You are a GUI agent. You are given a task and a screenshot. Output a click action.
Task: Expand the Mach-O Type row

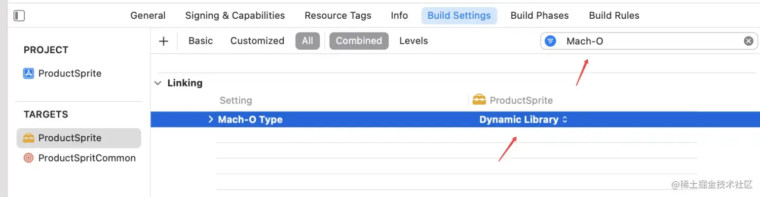pos(211,120)
